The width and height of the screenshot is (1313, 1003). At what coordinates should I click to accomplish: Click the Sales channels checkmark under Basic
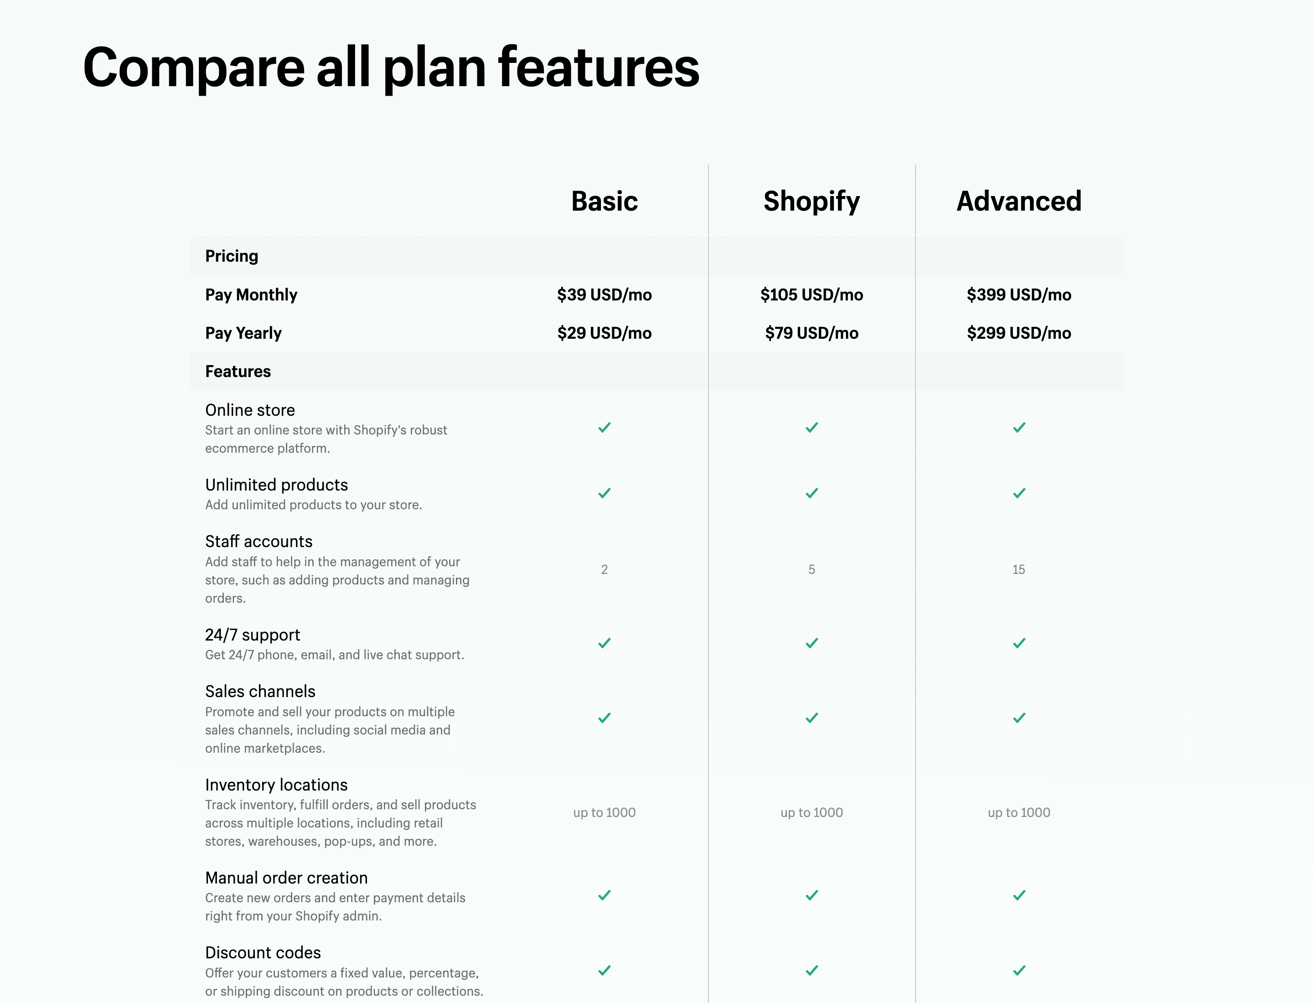604,718
